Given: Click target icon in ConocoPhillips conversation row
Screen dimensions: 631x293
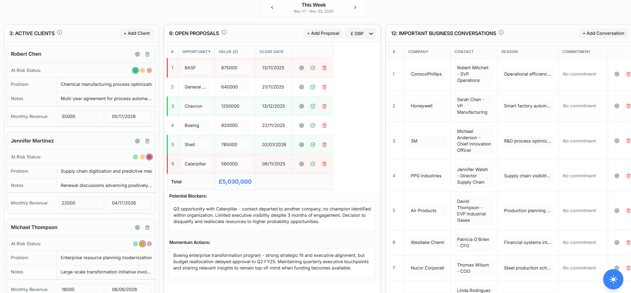Looking at the screenshot, I should (617, 74).
